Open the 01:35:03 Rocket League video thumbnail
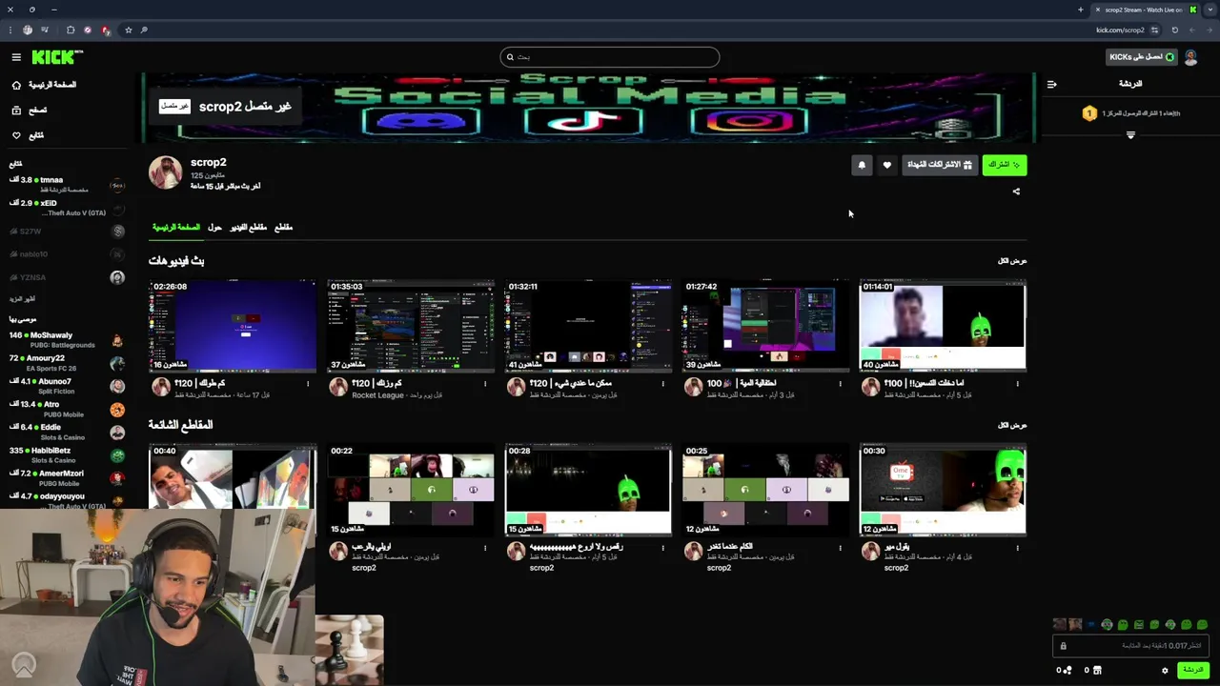The width and height of the screenshot is (1220, 686). (411, 325)
